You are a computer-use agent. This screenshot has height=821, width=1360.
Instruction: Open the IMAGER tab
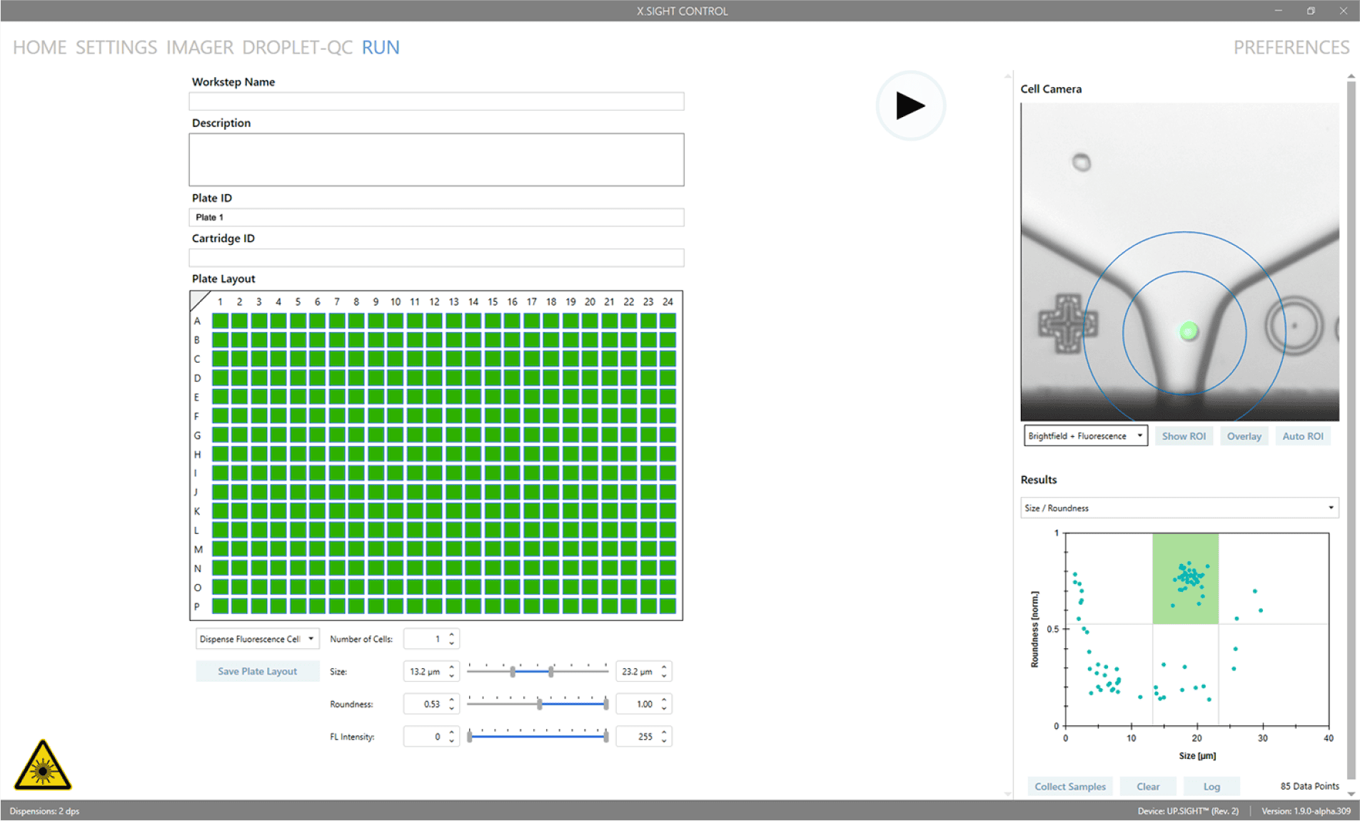click(199, 47)
